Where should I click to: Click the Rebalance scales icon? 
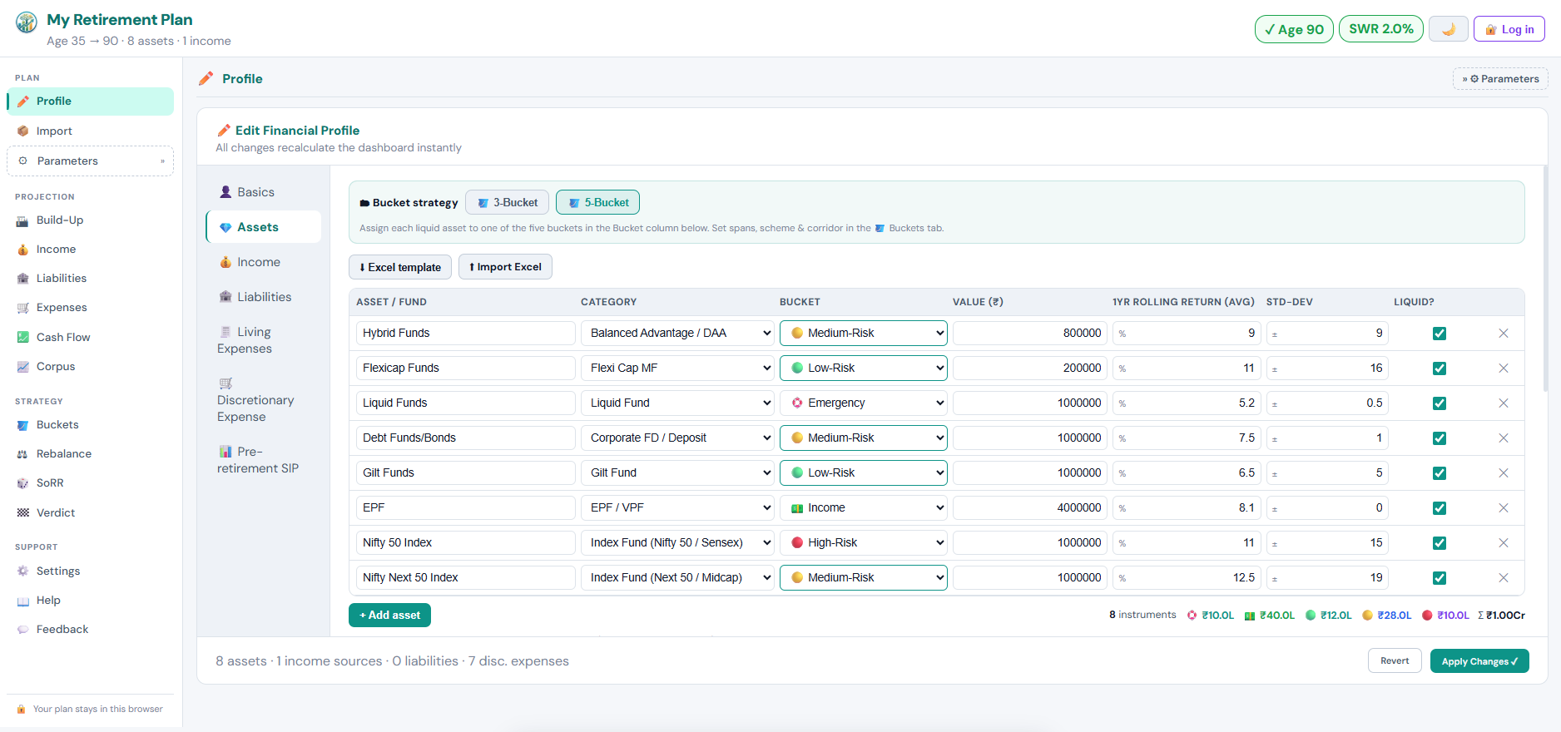(x=23, y=454)
